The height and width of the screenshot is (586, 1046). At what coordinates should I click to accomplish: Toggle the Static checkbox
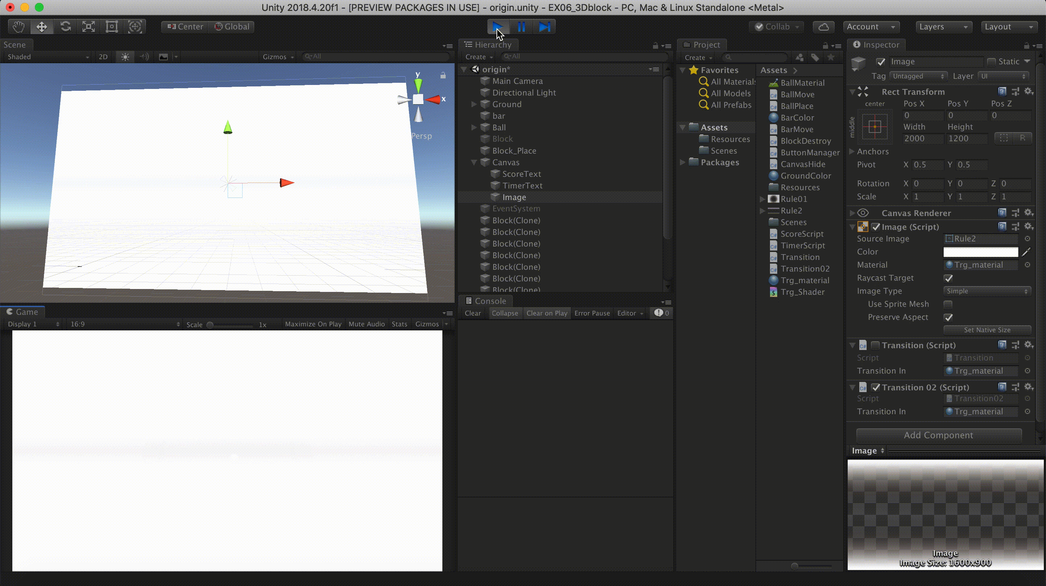pyautogui.click(x=991, y=62)
